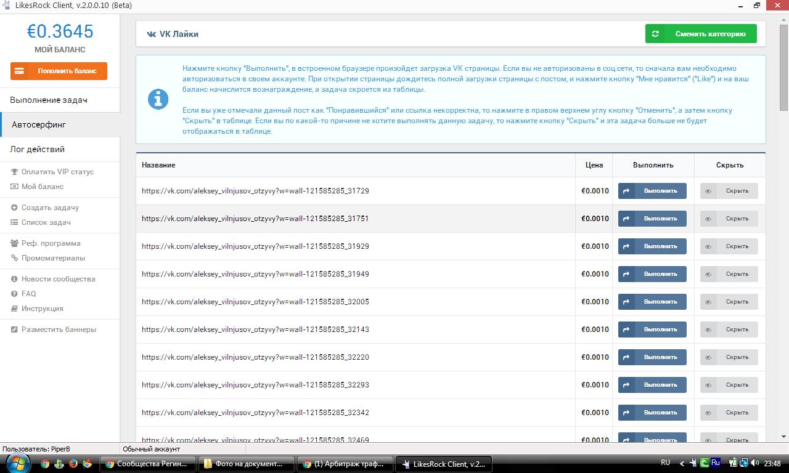789x473 pixels.
Task: Hide the wall-121585285_31929 task
Action: click(x=729, y=246)
